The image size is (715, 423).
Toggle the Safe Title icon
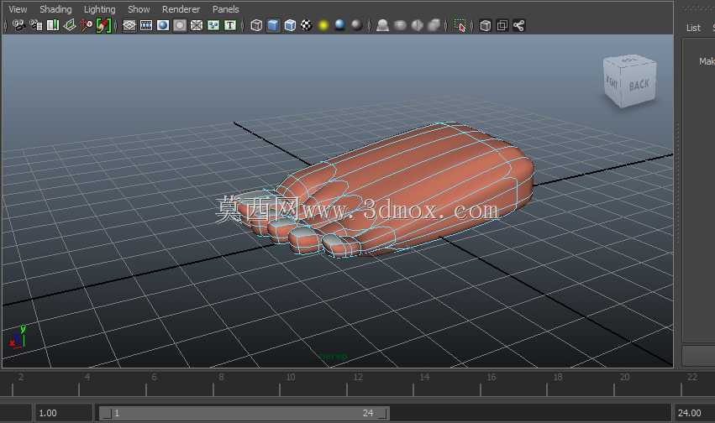pos(230,25)
